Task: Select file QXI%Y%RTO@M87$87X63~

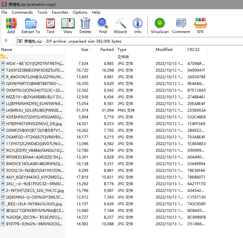Action: click(x=34, y=84)
